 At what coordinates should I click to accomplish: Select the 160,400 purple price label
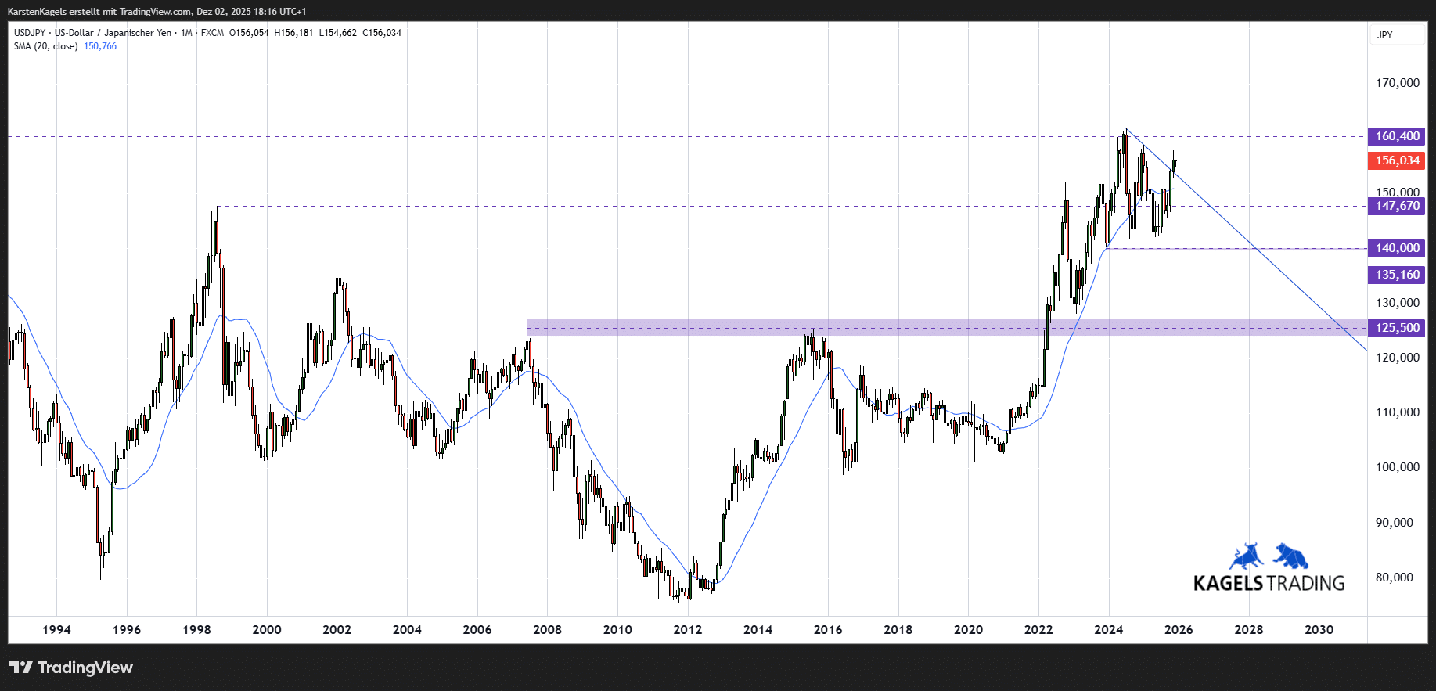click(x=1396, y=136)
